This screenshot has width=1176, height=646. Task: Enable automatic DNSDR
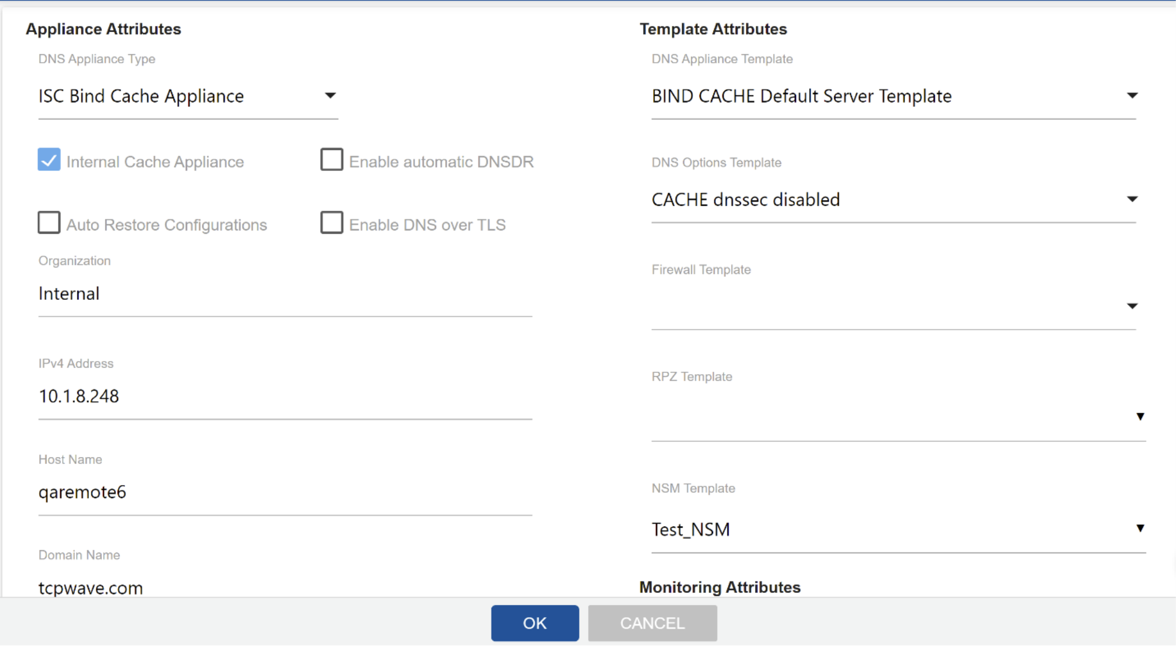click(x=332, y=159)
